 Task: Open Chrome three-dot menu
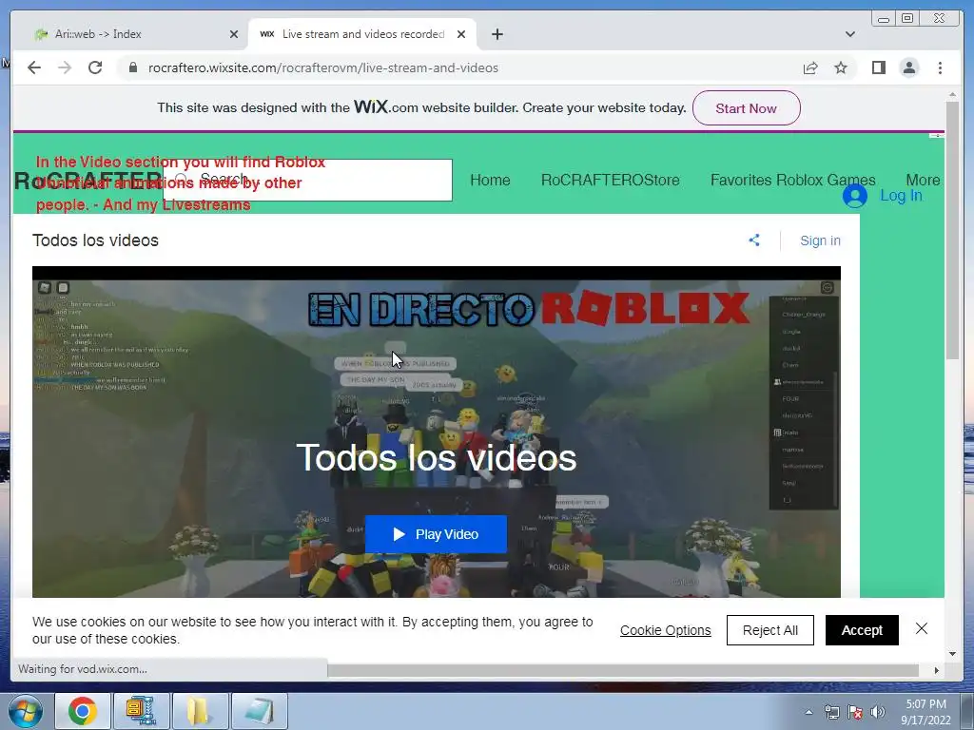940,67
